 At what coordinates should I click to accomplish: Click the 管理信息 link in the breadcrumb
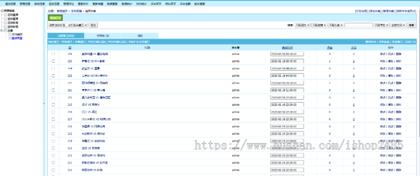point(62,11)
